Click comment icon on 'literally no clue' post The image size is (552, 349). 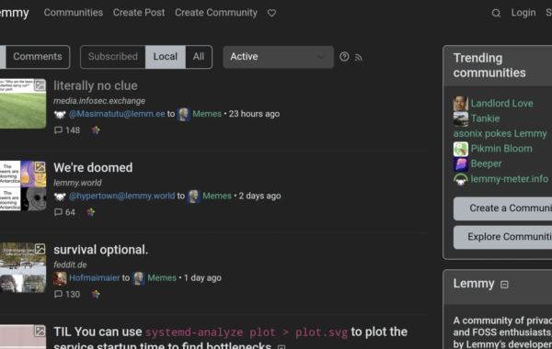[x=59, y=130]
